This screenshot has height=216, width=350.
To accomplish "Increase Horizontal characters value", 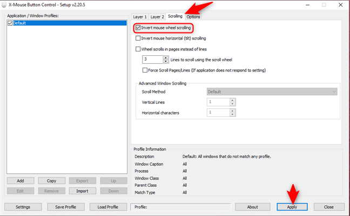I will tap(232, 111).
